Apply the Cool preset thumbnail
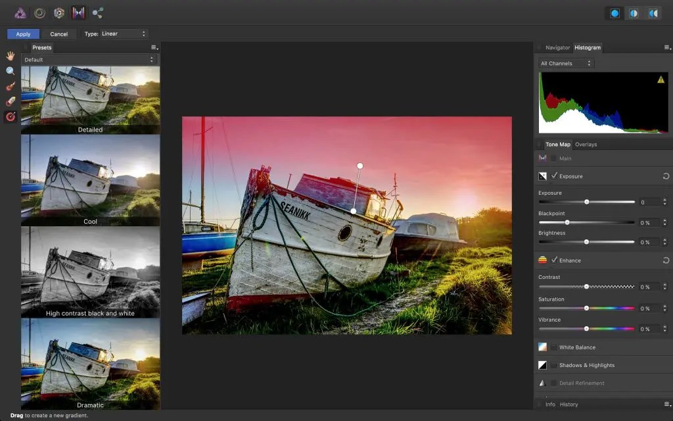 90,180
